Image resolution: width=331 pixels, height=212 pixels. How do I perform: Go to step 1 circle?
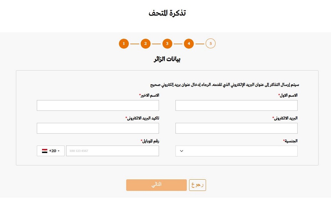click(124, 44)
